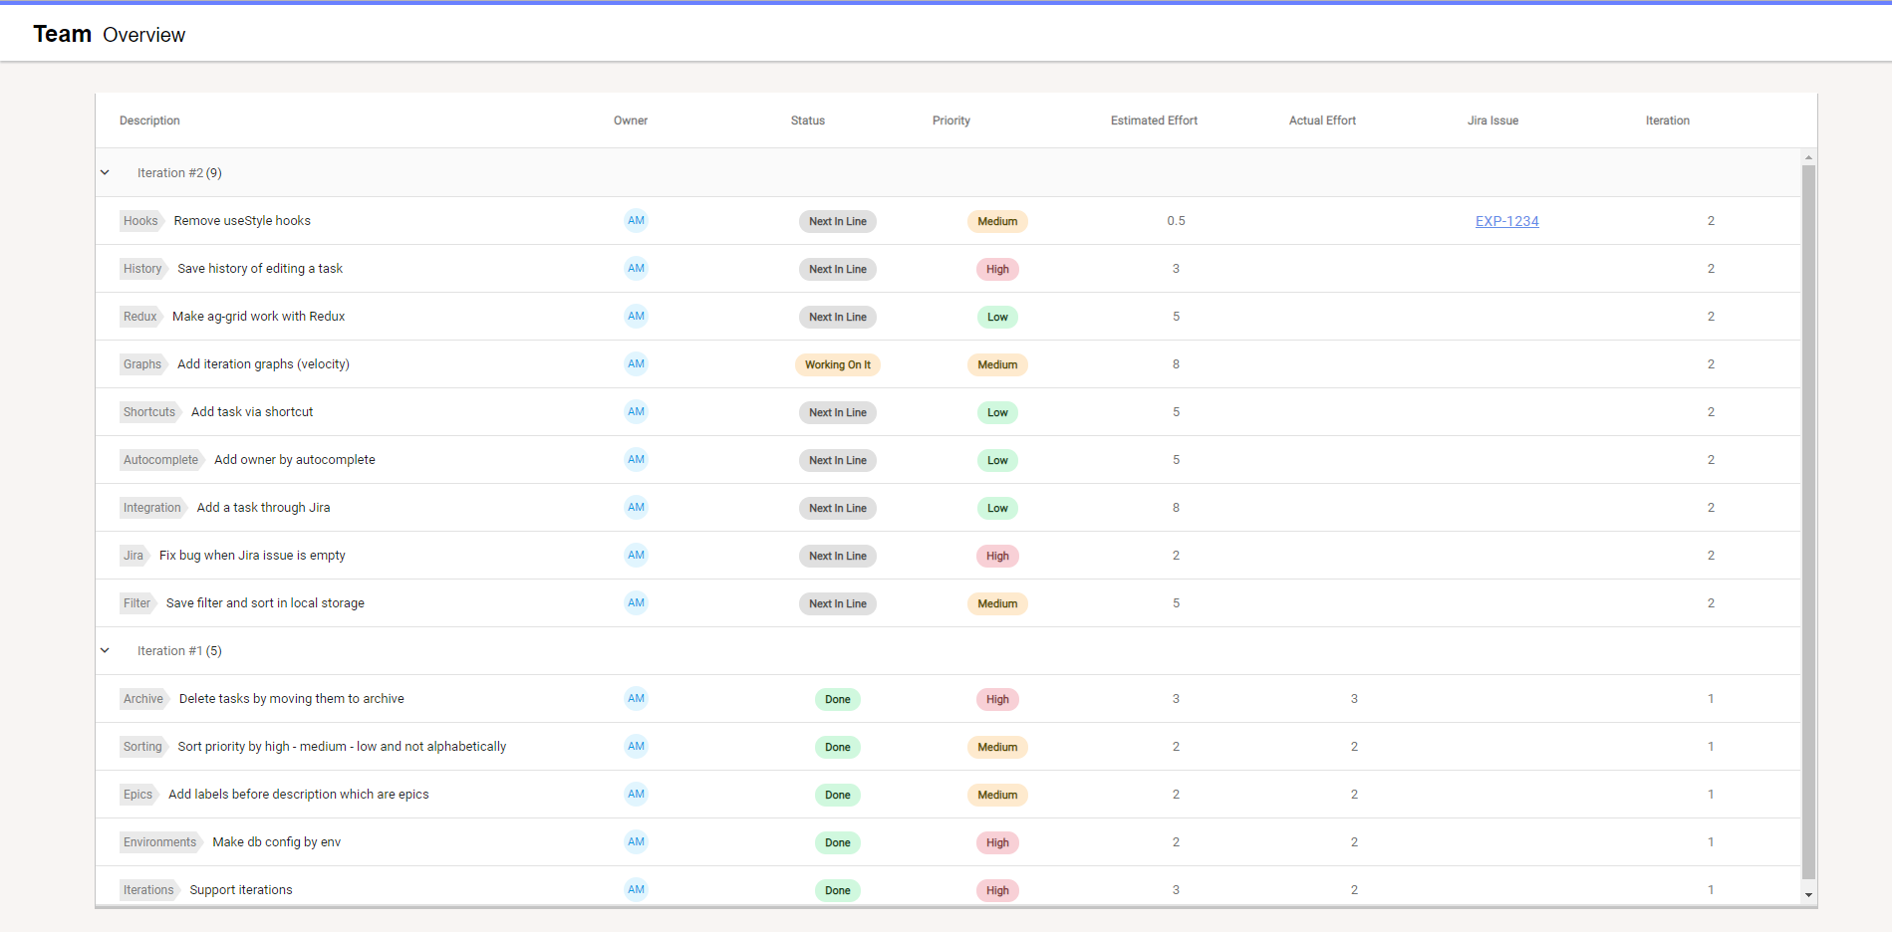Click the 'Save filter and sort in local storage' text
The image size is (1892, 932).
[265, 603]
